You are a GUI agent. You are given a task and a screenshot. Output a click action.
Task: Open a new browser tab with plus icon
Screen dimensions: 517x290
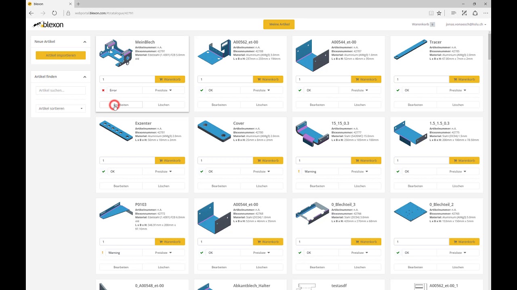(x=78, y=4)
